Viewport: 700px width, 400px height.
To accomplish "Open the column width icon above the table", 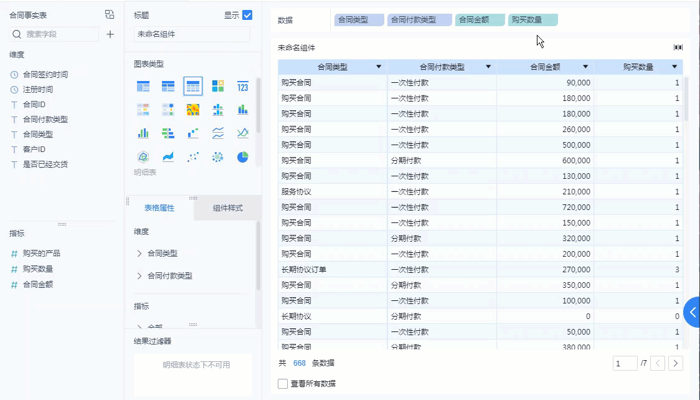I will pos(678,47).
